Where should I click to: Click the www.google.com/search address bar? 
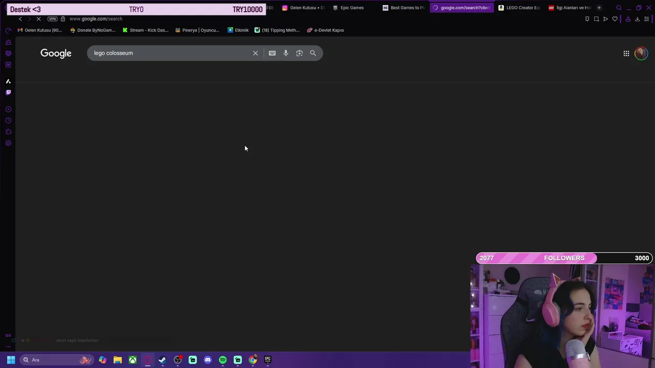click(96, 19)
